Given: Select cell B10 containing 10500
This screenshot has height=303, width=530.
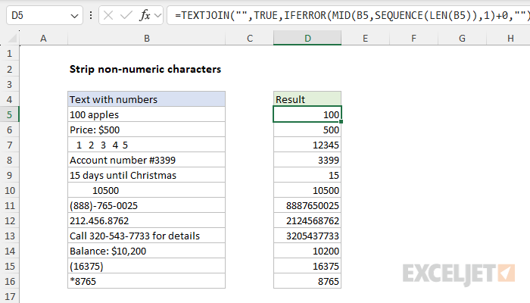Looking at the screenshot, I should 146,190.
